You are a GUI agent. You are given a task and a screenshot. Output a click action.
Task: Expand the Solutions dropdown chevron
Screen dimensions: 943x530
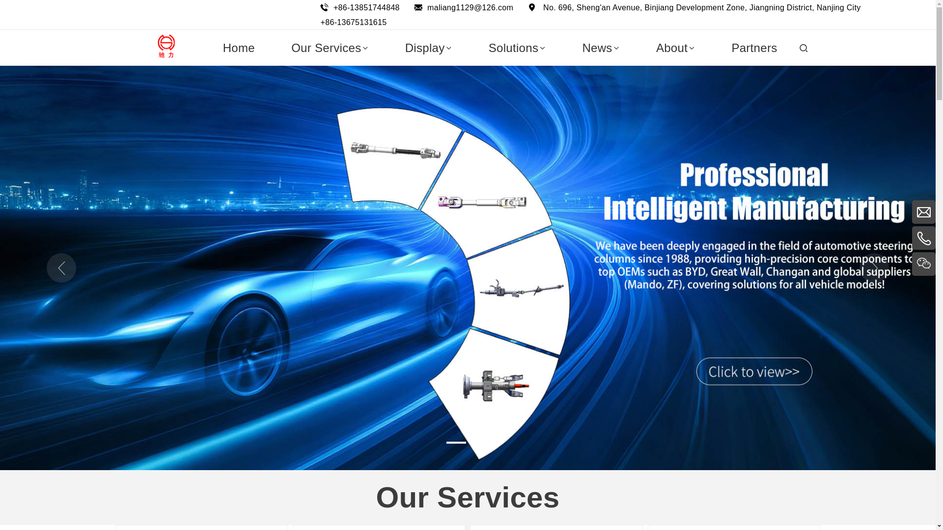[x=542, y=49]
